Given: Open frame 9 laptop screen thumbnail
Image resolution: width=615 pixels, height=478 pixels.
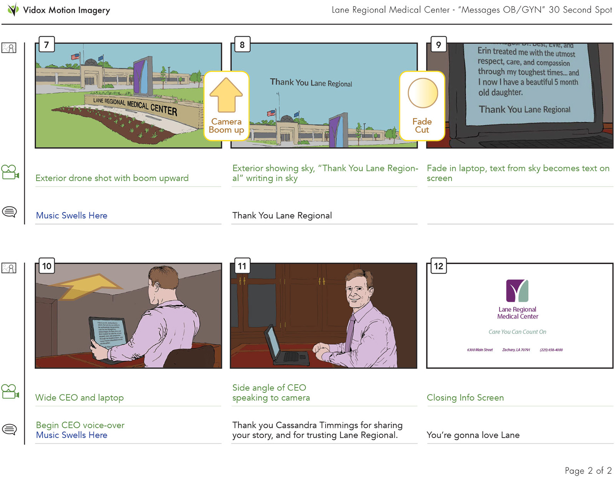Looking at the screenshot, I should point(520,95).
